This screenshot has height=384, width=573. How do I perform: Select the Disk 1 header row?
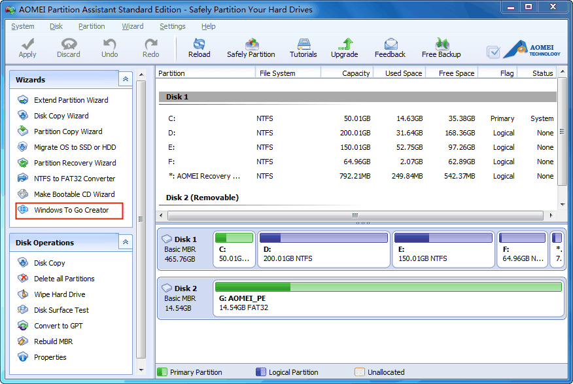358,97
